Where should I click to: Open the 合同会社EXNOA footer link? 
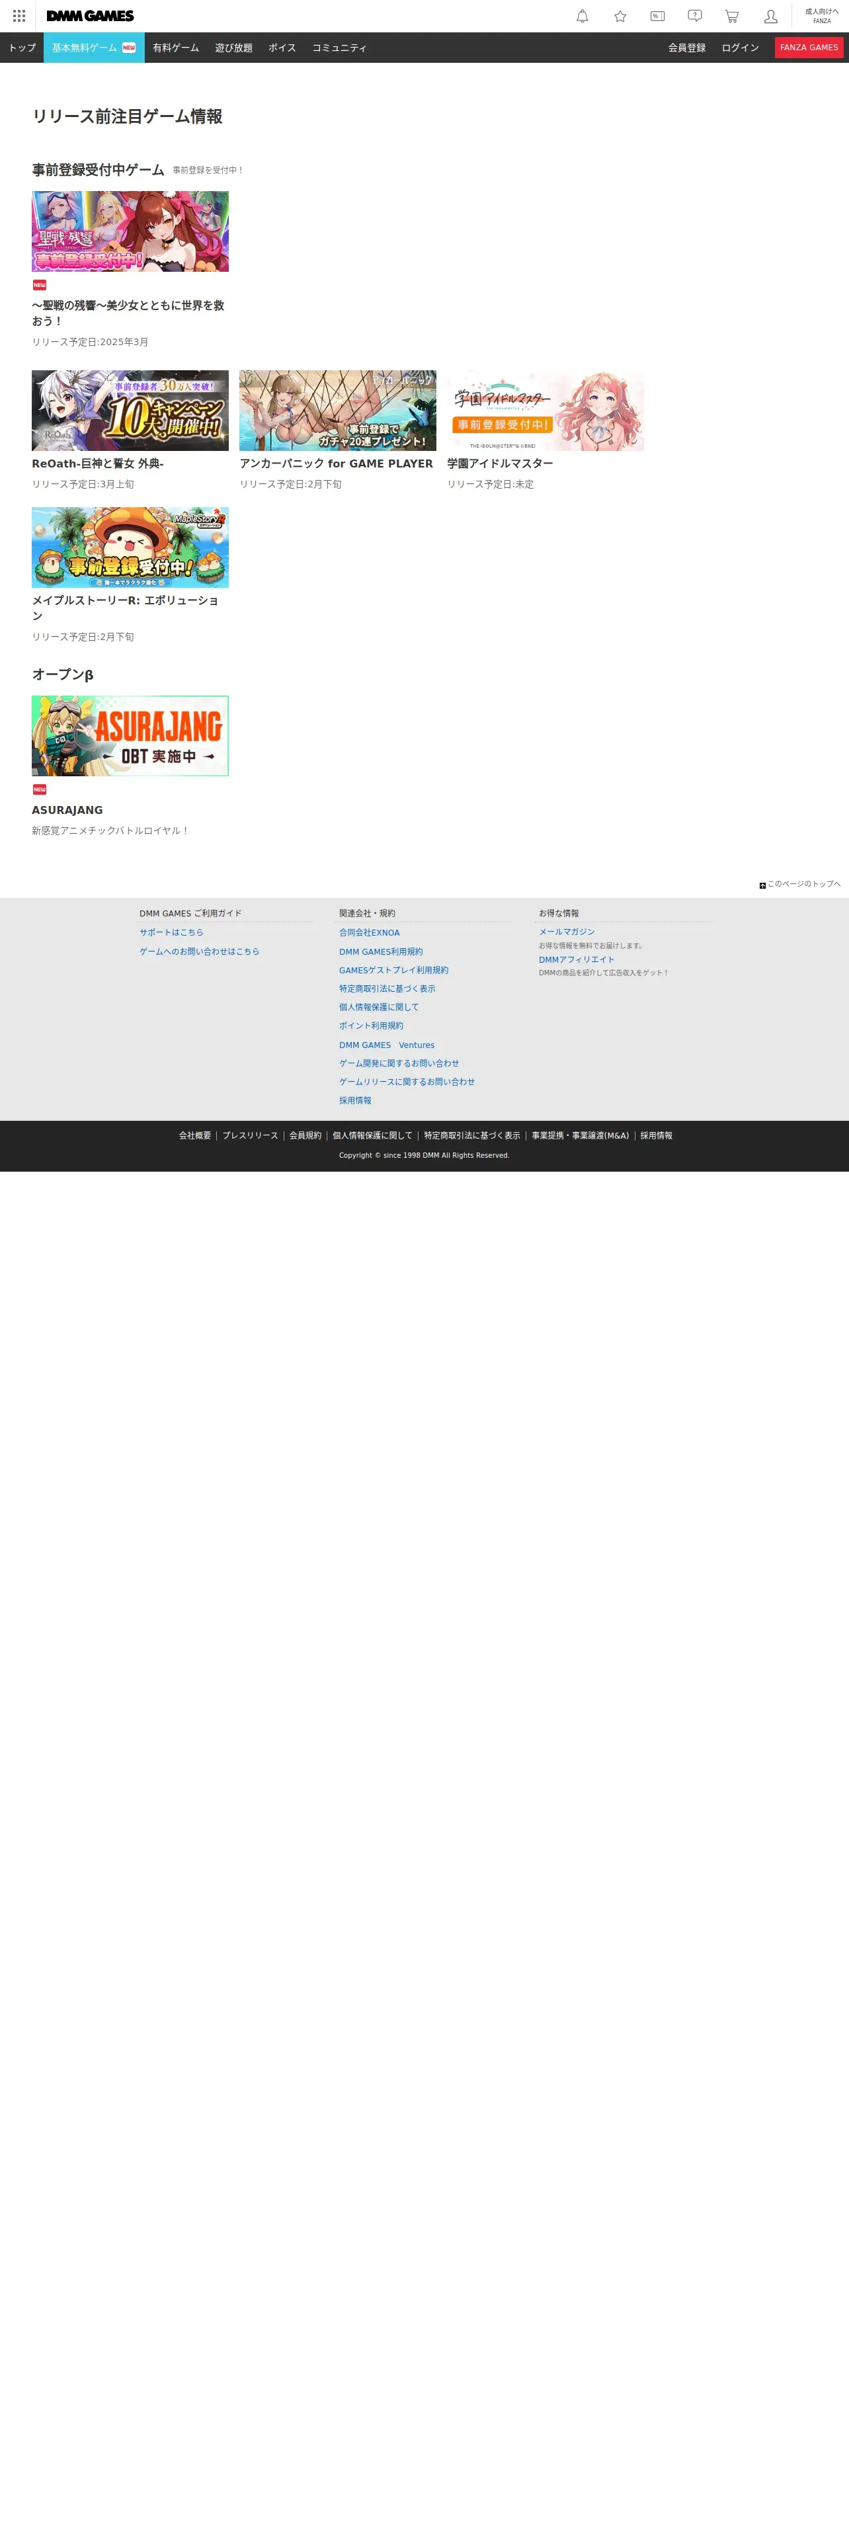pos(370,932)
